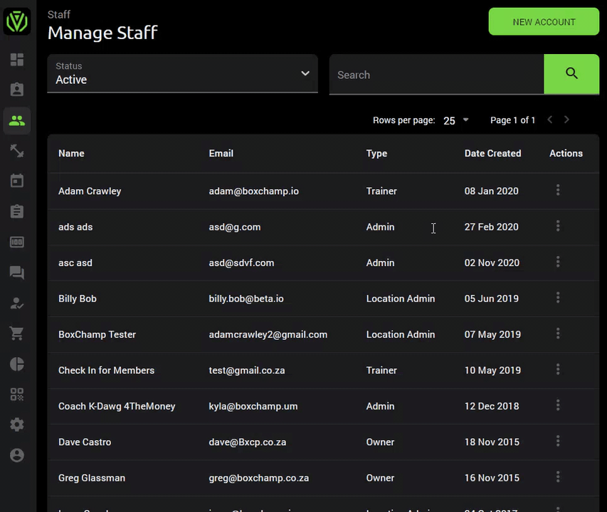The image size is (607, 512).
Task: Change rows per page dropdown 25
Action: [x=456, y=121]
